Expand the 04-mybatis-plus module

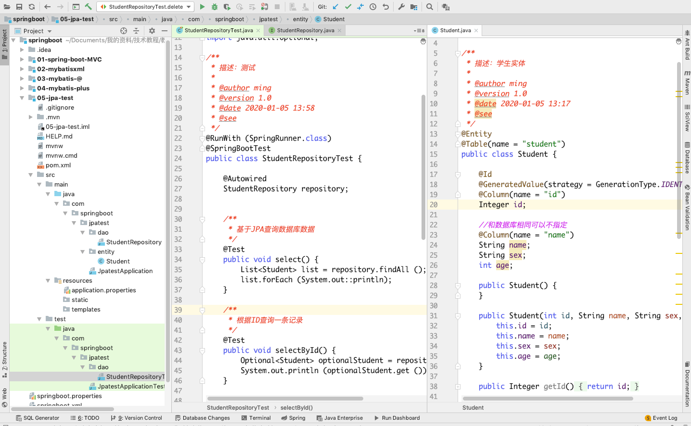coord(22,88)
